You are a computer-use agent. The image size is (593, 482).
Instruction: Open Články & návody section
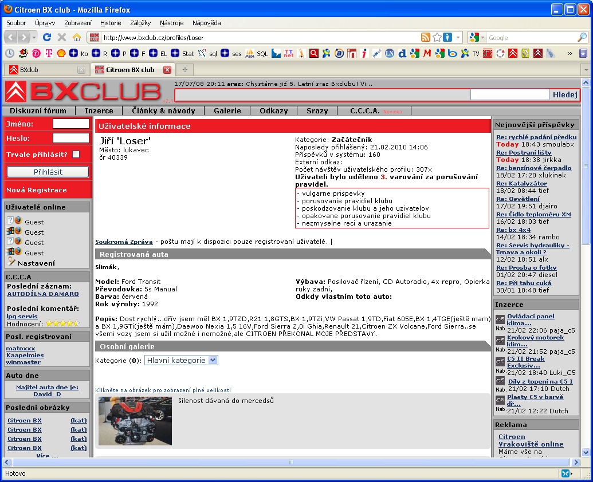coord(163,110)
